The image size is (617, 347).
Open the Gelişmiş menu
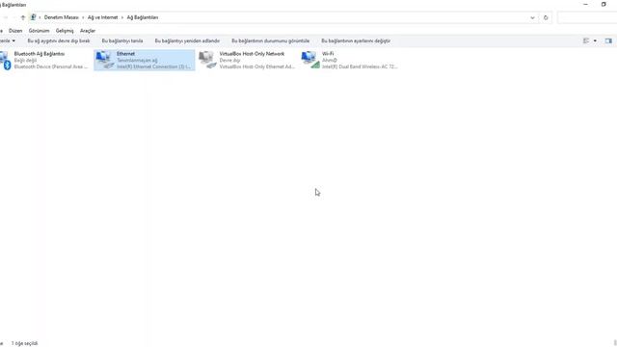[65, 31]
